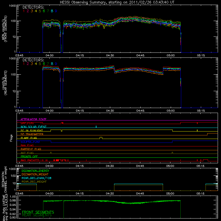The width and height of the screenshot is (221, 221).
Task: Click the '04:45' time label under rear segments plot
Action: click(140, 111)
